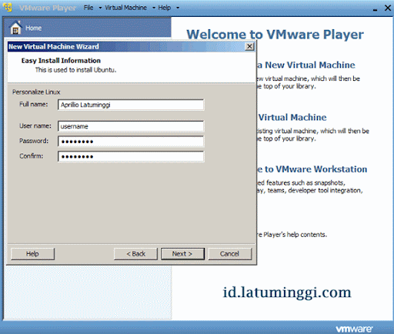Viewport: 394px width, 334px height.
Task: Expand the File menu dropdown arrow
Action: click(100, 8)
